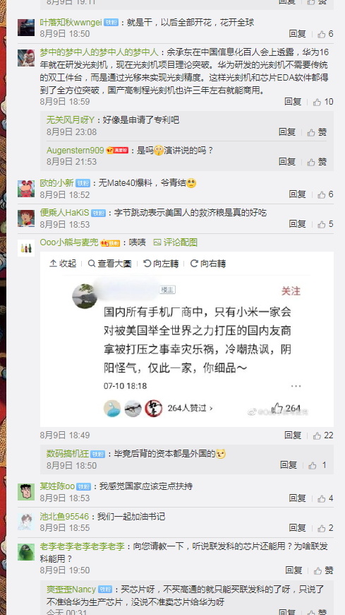Like the comment by 梦中的梦中人的梦中人的梦中人

click(323, 102)
